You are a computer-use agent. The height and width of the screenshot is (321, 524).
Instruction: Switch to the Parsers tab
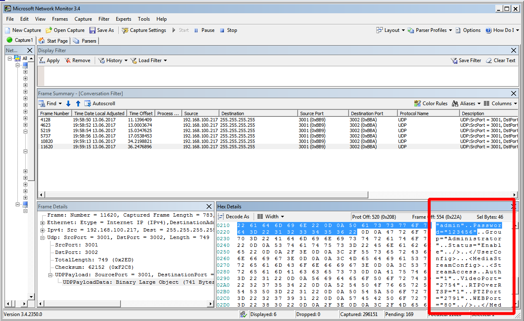click(85, 41)
